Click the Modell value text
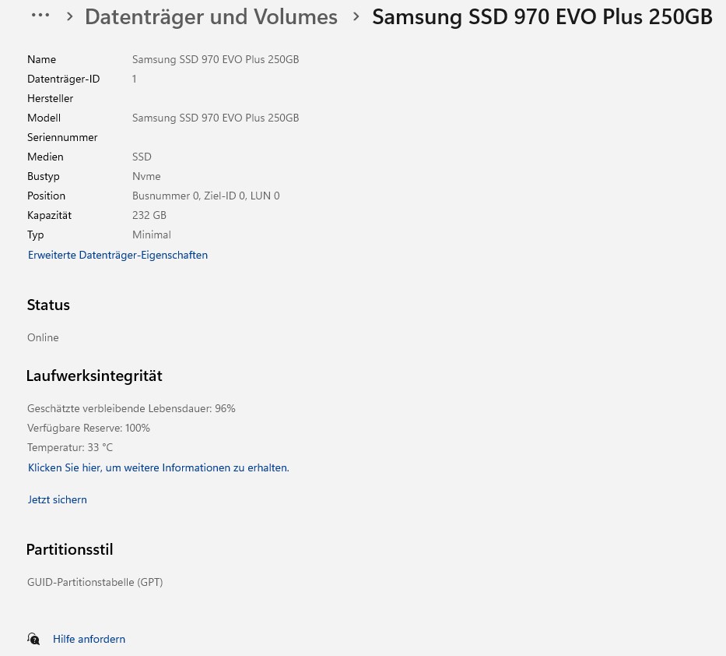 216,118
